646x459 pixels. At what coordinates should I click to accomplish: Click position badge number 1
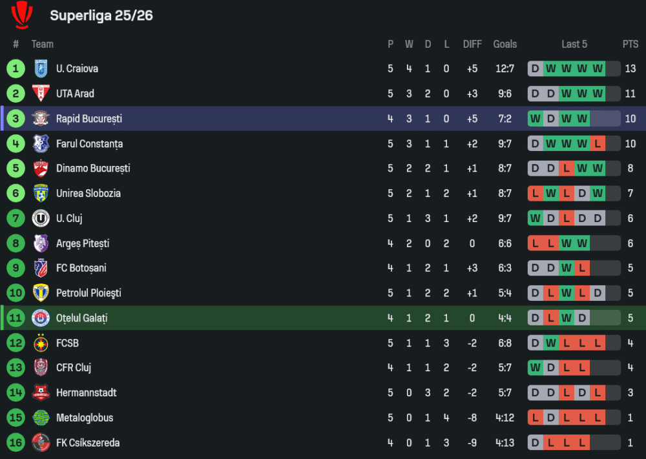pyautogui.click(x=16, y=68)
